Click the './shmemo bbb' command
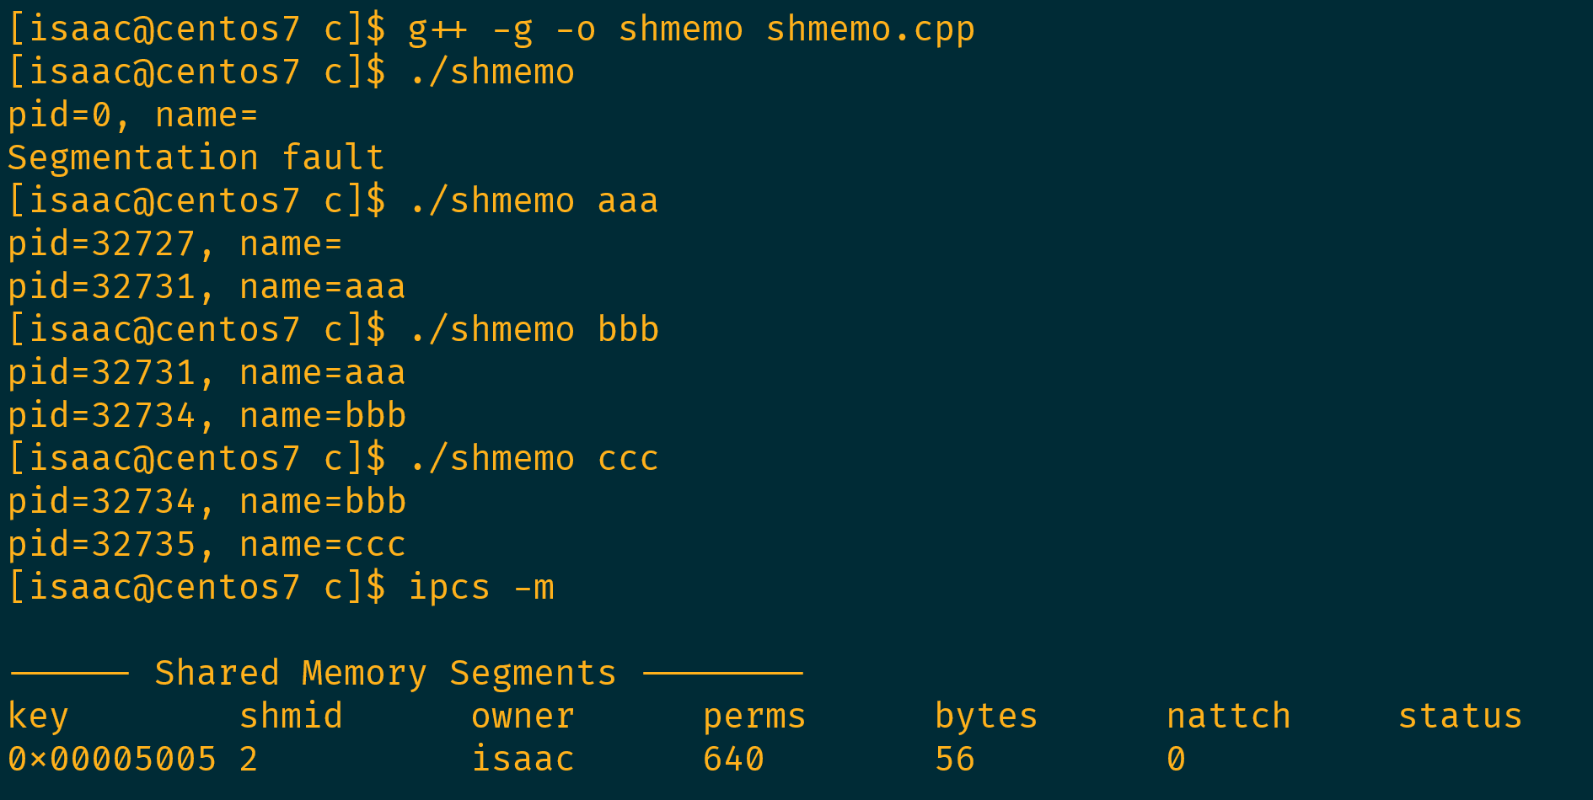1593x800 pixels. [534, 330]
